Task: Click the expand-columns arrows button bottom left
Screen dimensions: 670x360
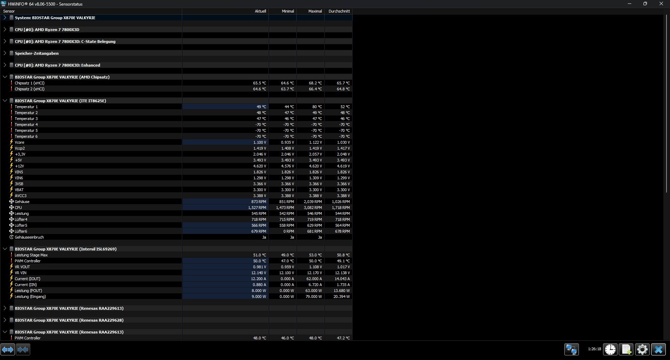Action: point(8,349)
